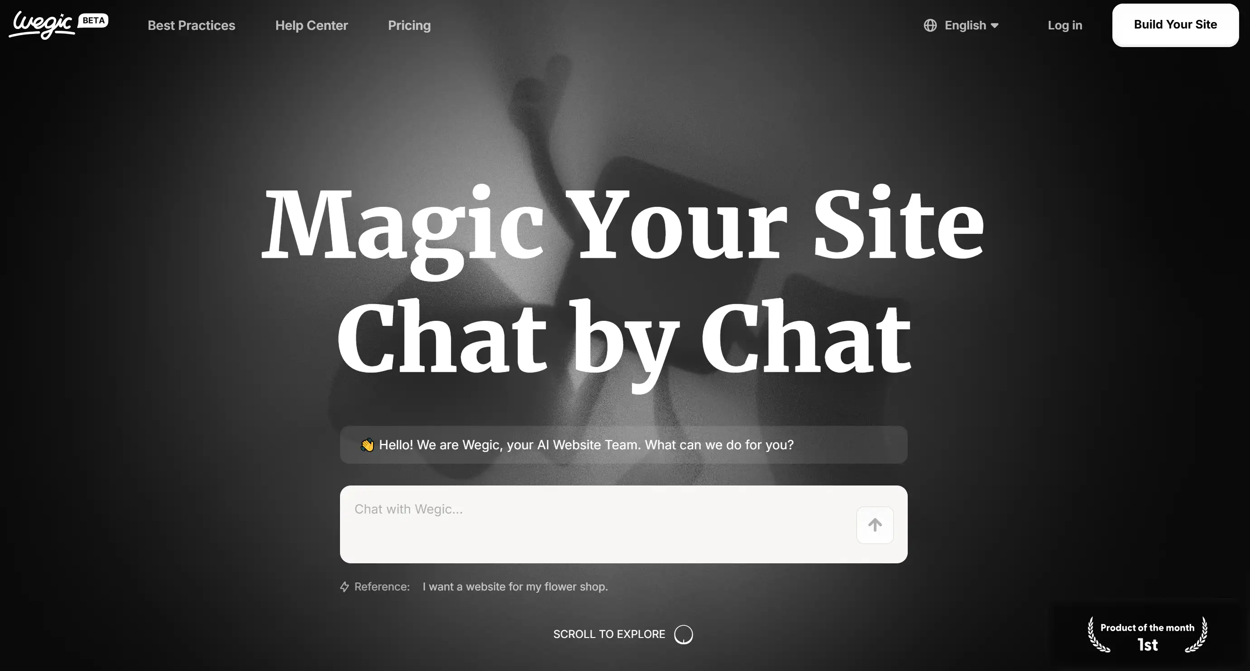Open Help Center navigation menu
The height and width of the screenshot is (671, 1250).
pos(311,25)
